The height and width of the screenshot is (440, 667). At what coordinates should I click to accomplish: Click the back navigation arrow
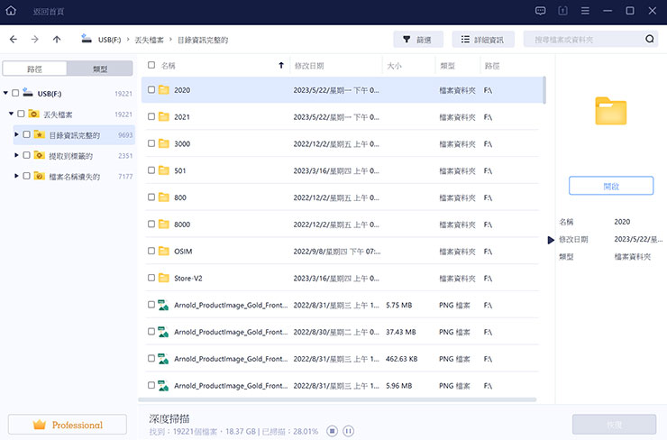pos(13,40)
